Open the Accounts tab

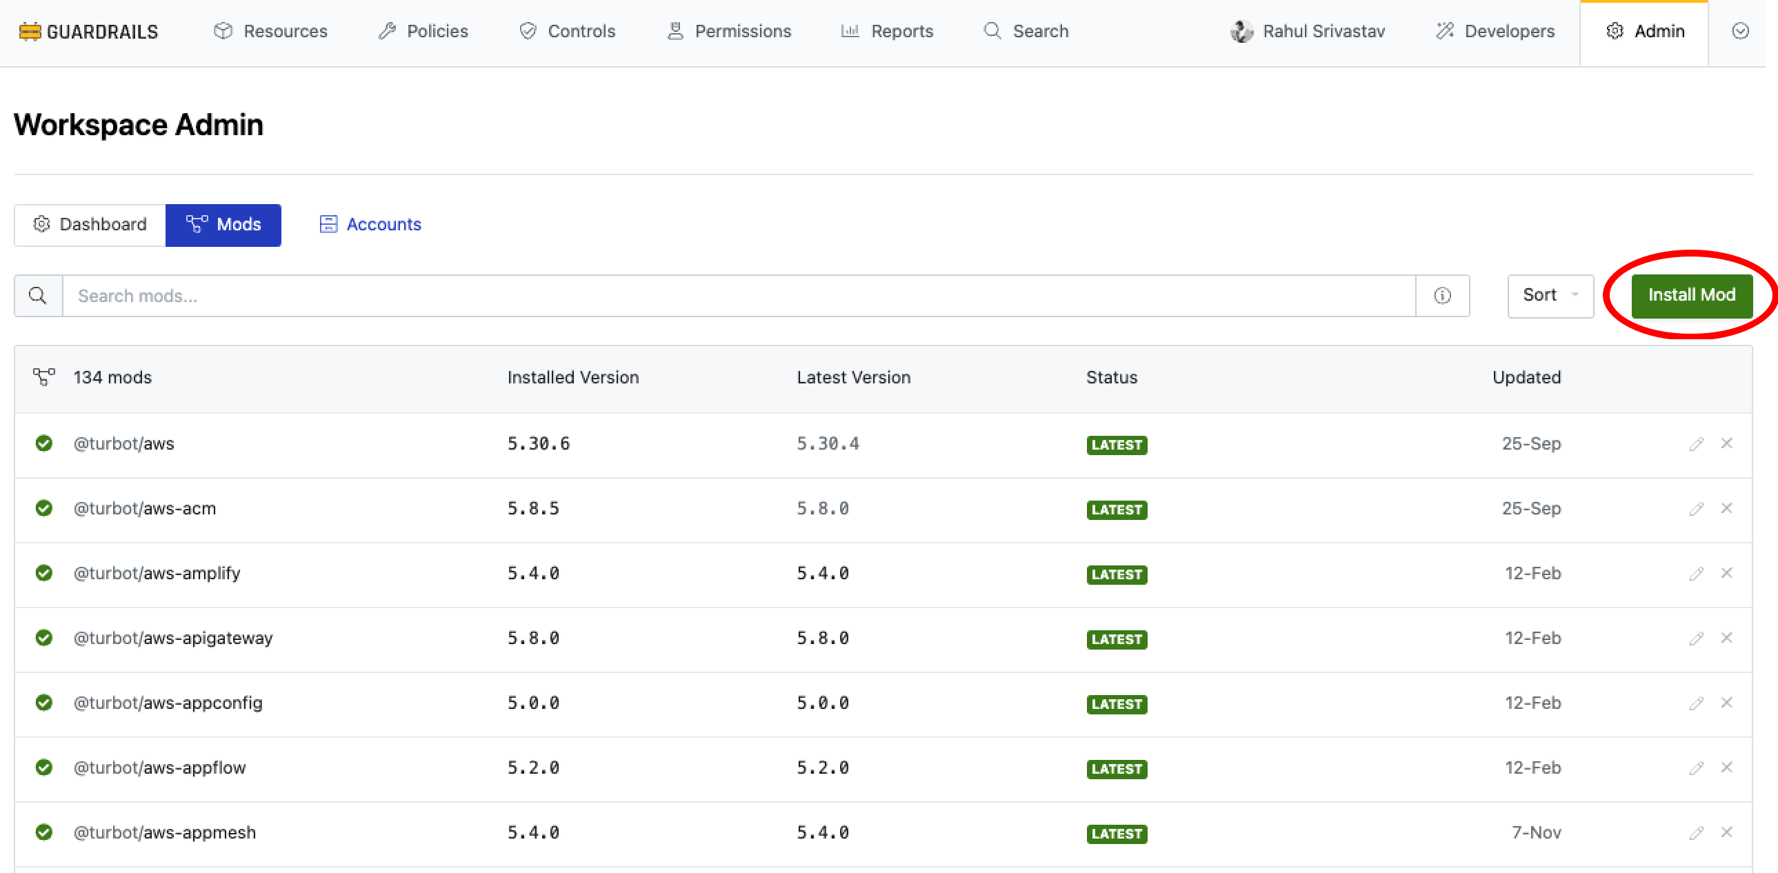pyautogui.click(x=370, y=224)
